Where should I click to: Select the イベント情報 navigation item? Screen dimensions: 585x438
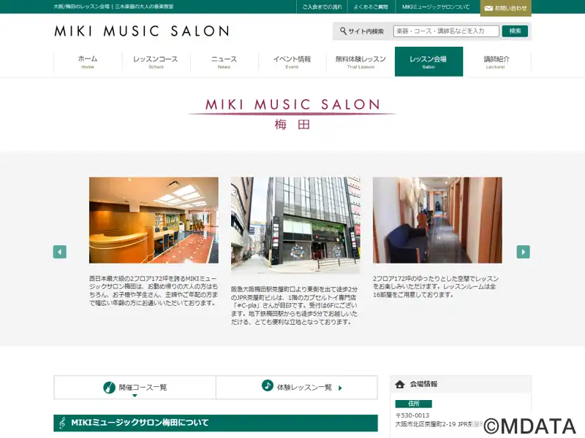(x=292, y=62)
